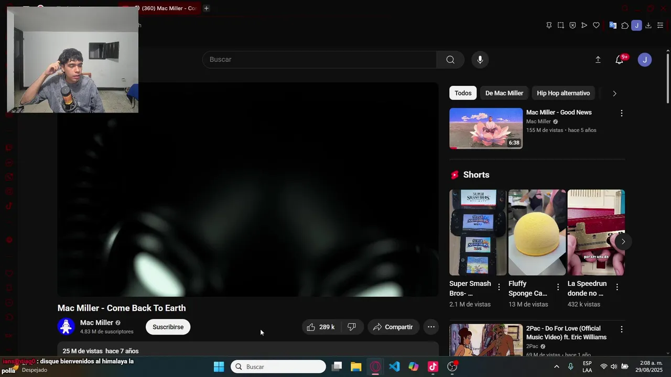671x377 pixels.
Task: Show hidden system tray icons
Action: coord(556,367)
